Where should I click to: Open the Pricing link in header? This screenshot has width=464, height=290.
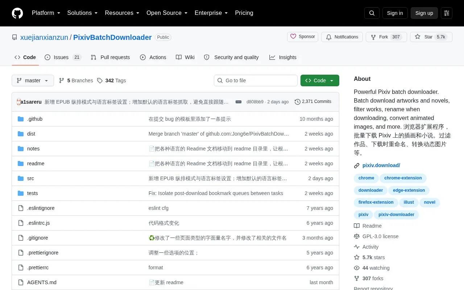tap(244, 13)
